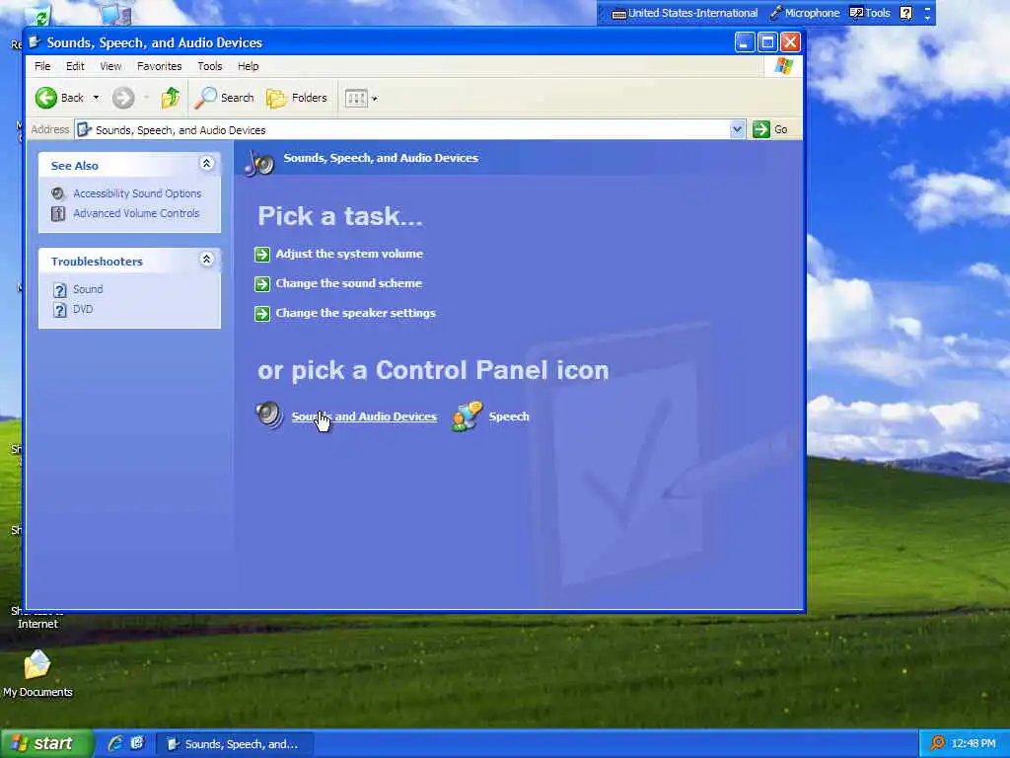Open the Tools menu in Explorer

tap(209, 66)
